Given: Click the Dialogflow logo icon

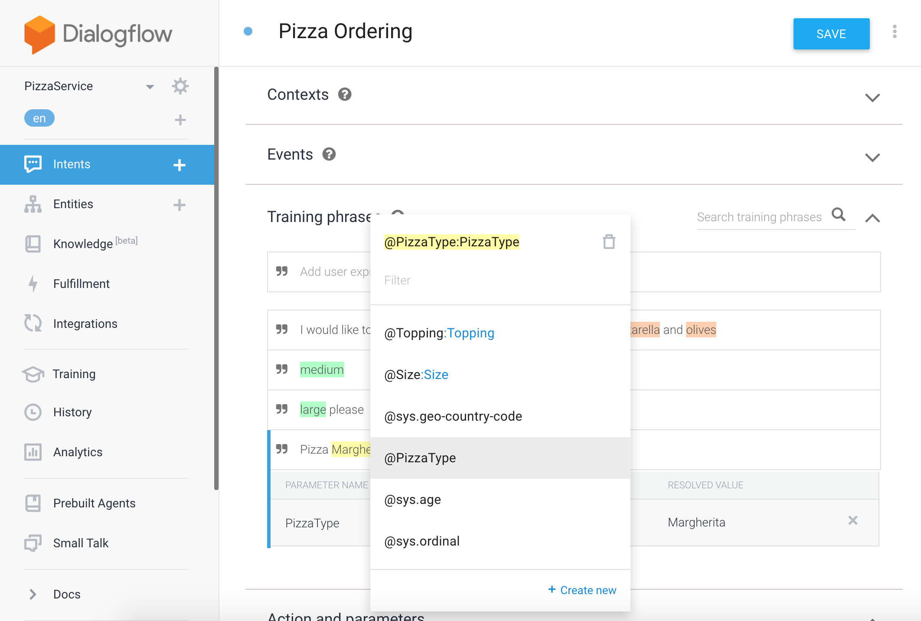Looking at the screenshot, I should coord(39,35).
